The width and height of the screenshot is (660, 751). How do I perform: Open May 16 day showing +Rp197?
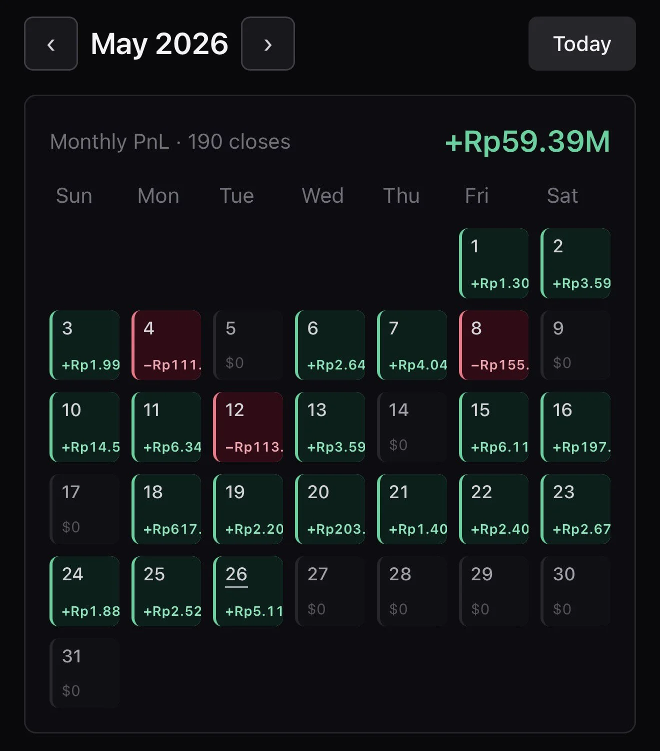(x=576, y=427)
